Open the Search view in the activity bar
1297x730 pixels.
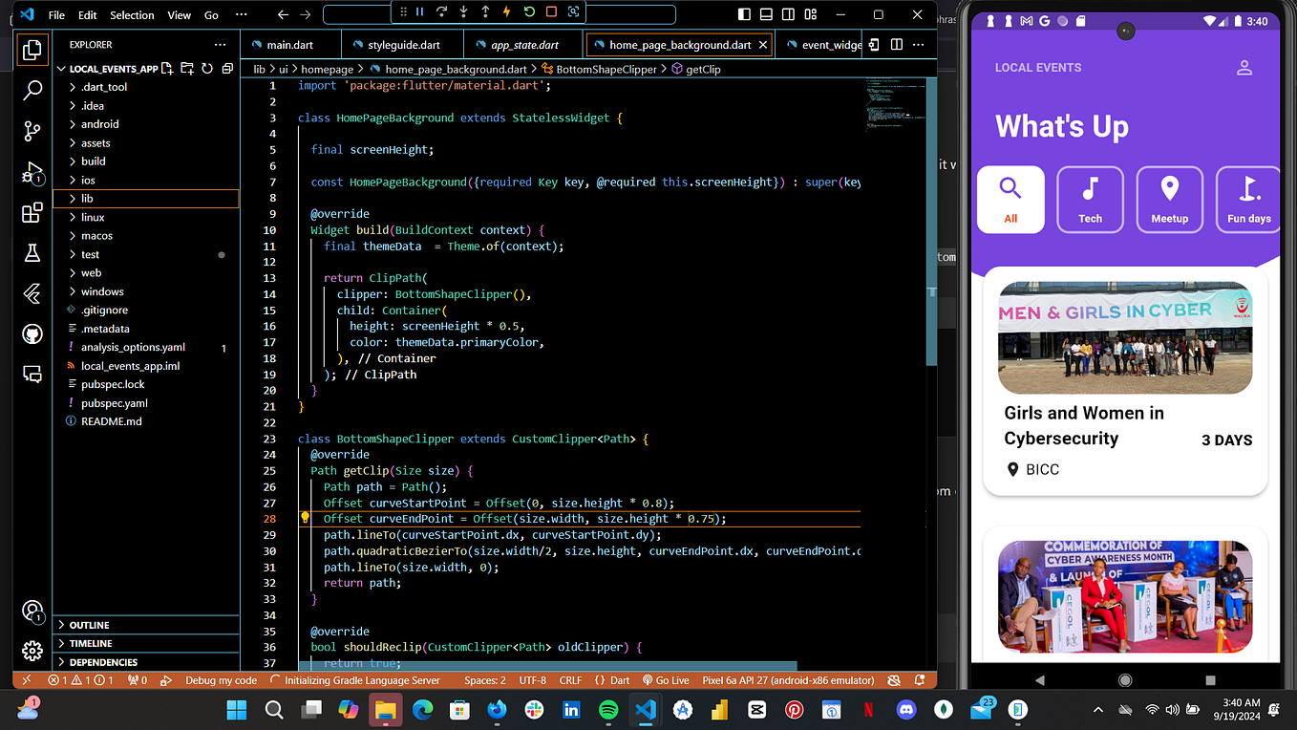[x=32, y=89]
